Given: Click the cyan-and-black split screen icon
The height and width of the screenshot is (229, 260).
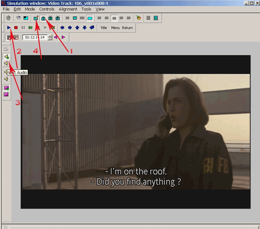Looking at the screenshot, I should coord(26,18).
